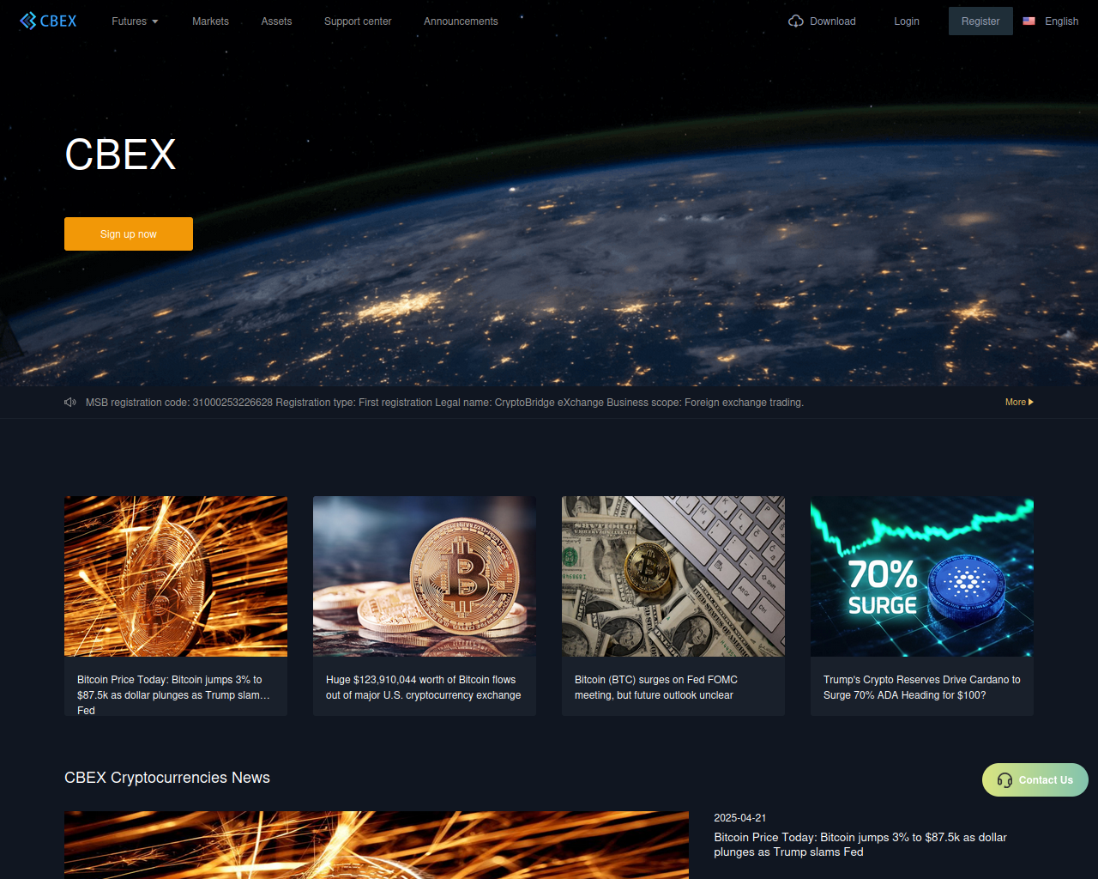Open the Contact Us button
Viewport: 1098px width, 879px height.
1035,779
